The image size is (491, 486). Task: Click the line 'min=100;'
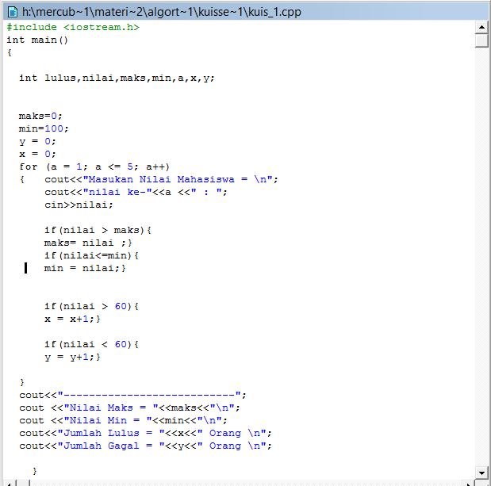tap(44, 128)
